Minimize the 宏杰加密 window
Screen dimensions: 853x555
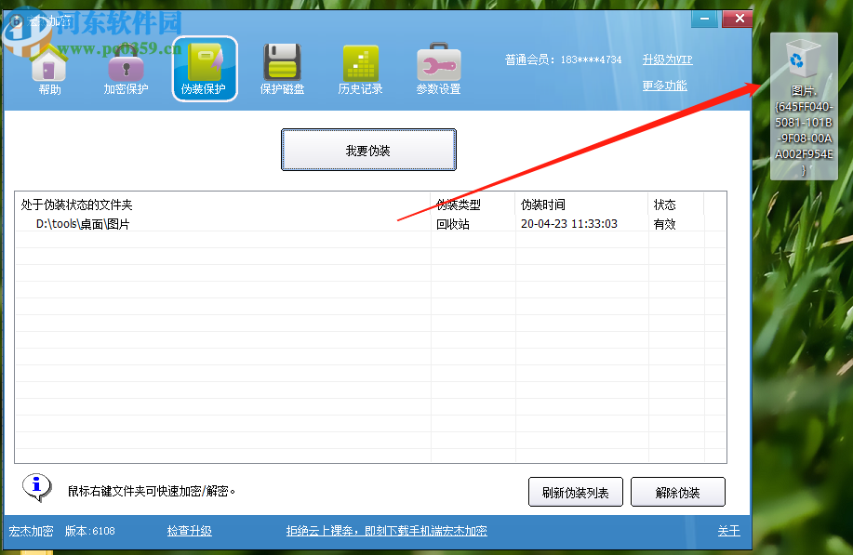[x=704, y=19]
